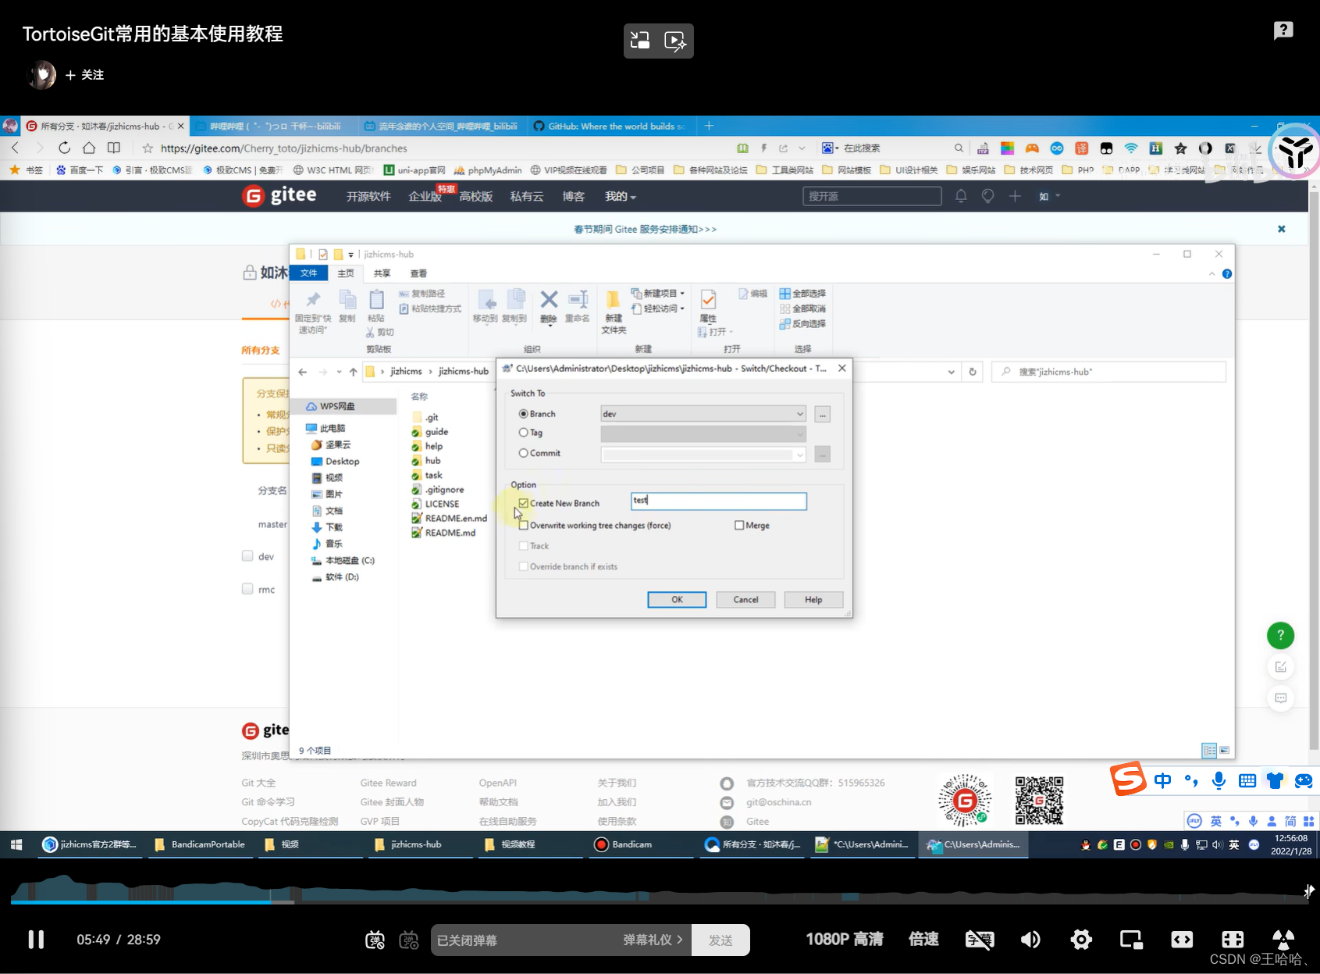Open the 文件 tab in Explorer ribbon
The image size is (1320, 974).
tap(309, 273)
